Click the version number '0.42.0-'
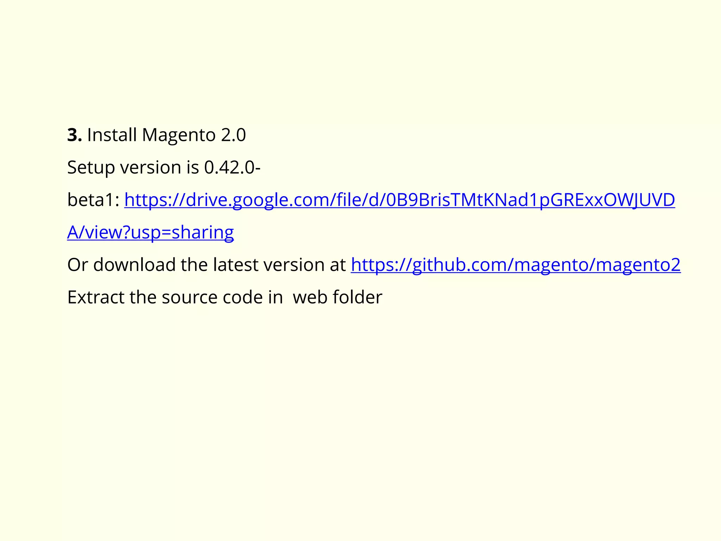Image resolution: width=721 pixels, height=541 pixels. pos(232,167)
